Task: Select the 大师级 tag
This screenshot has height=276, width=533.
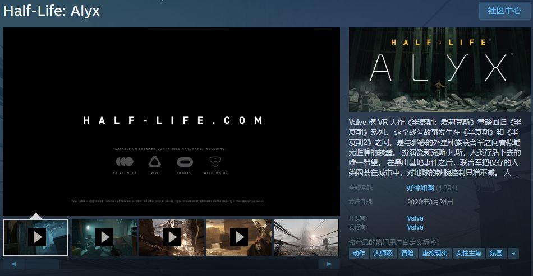Action: click(x=383, y=253)
